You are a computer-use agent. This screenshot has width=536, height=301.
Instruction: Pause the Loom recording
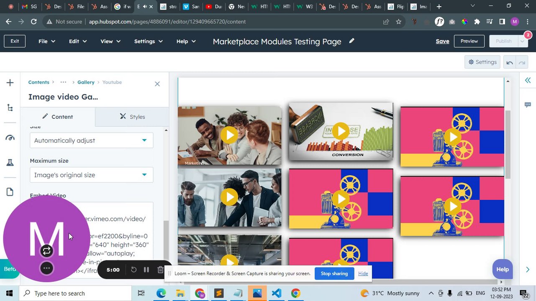pyautogui.click(x=146, y=270)
